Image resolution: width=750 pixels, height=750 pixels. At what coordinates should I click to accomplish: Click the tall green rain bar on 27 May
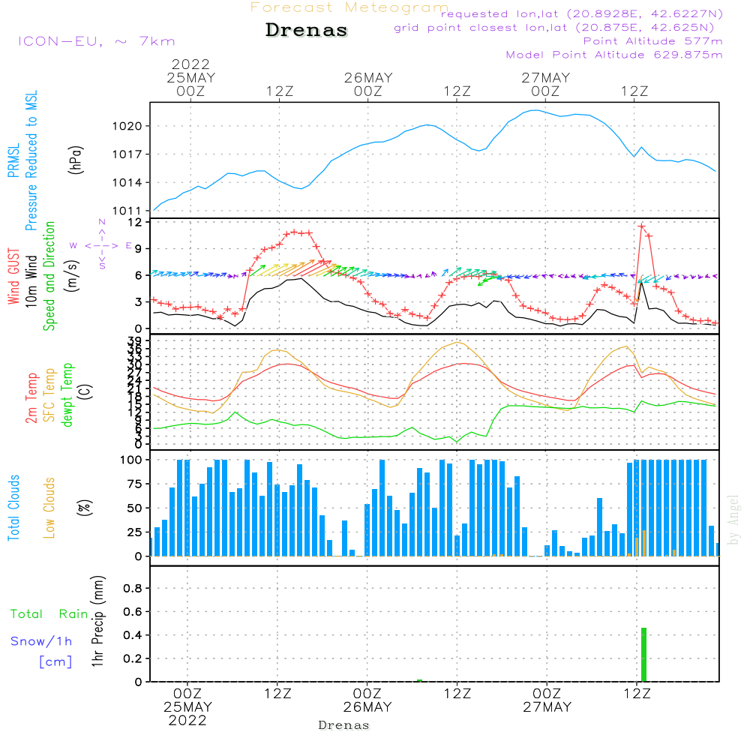643,655
